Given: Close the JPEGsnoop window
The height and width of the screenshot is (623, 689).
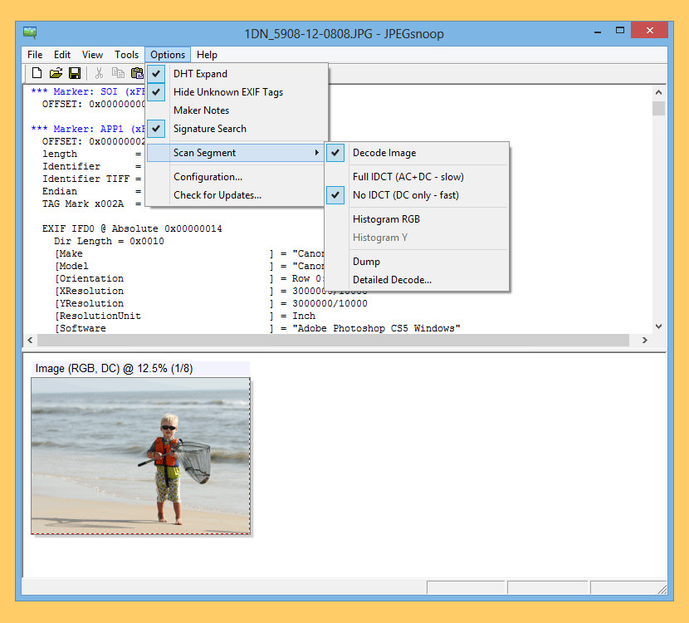Looking at the screenshot, I should pos(649,31).
